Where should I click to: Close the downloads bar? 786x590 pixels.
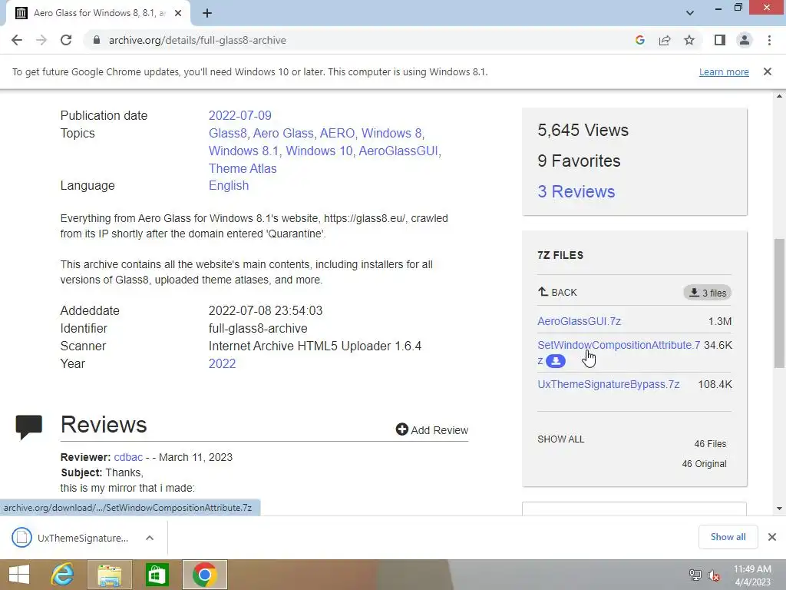[x=772, y=537]
